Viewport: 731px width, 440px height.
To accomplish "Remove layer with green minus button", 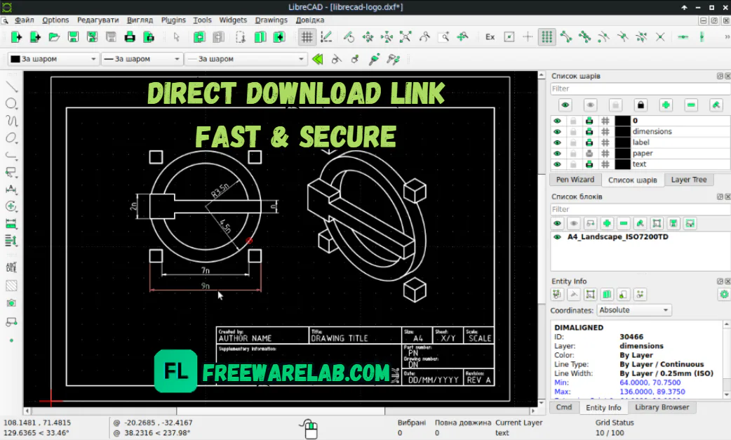I will pos(691,105).
